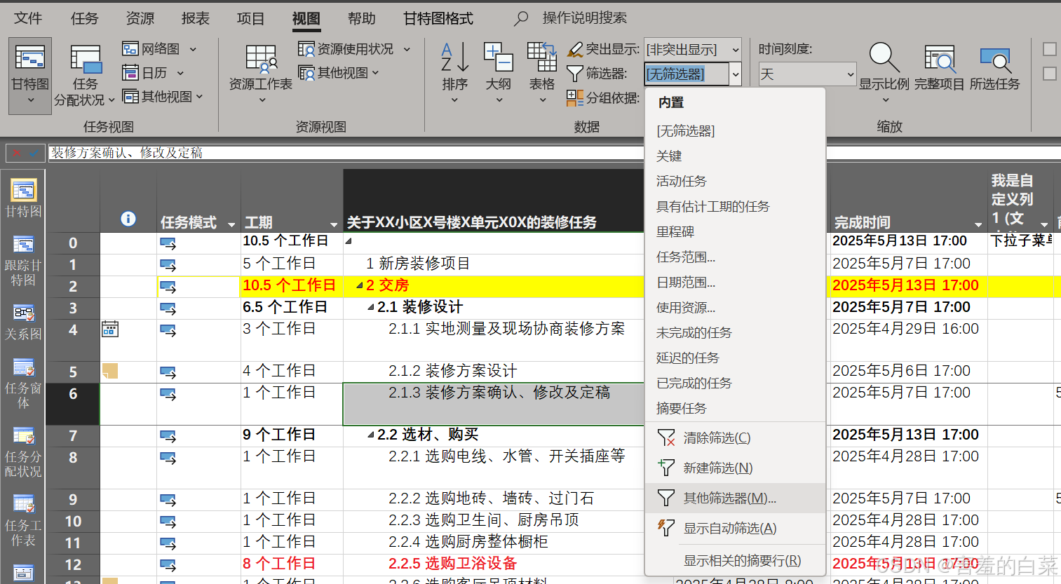Open the 时间刻度 dropdown showing 天
The width and height of the screenshot is (1061, 584).
click(x=808, y=74)
